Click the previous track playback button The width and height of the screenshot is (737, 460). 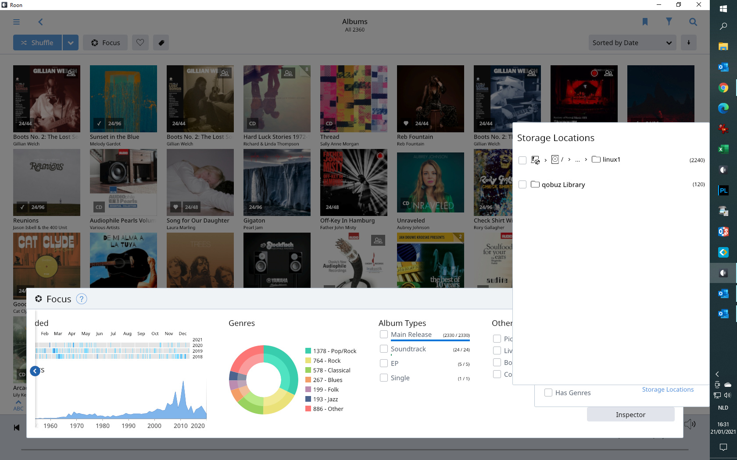point(17,428)
